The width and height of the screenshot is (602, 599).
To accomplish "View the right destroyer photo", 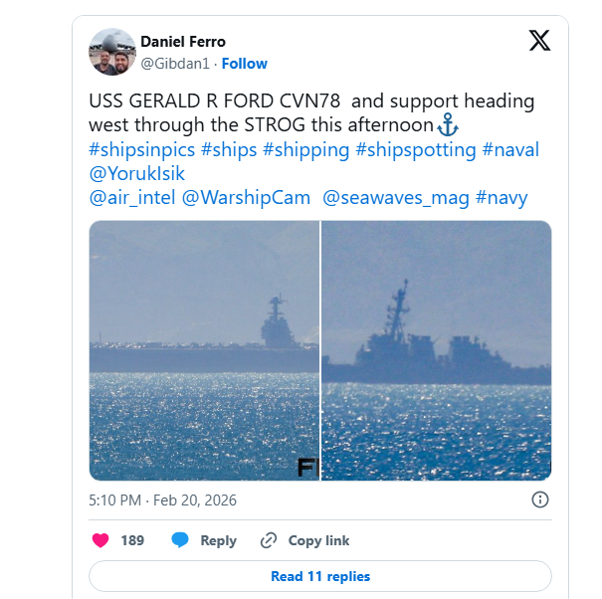I will [x=436, y=350].
